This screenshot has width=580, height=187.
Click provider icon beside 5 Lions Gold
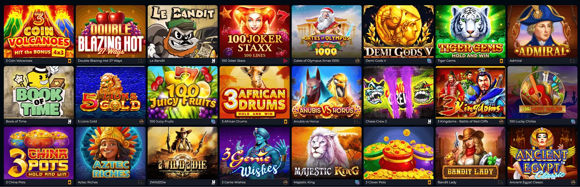tap(141, 122)
